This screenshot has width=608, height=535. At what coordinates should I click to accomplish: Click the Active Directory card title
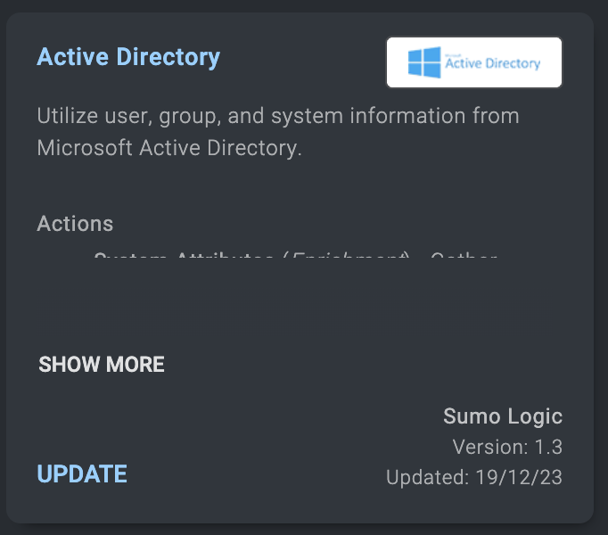(128, 58)
